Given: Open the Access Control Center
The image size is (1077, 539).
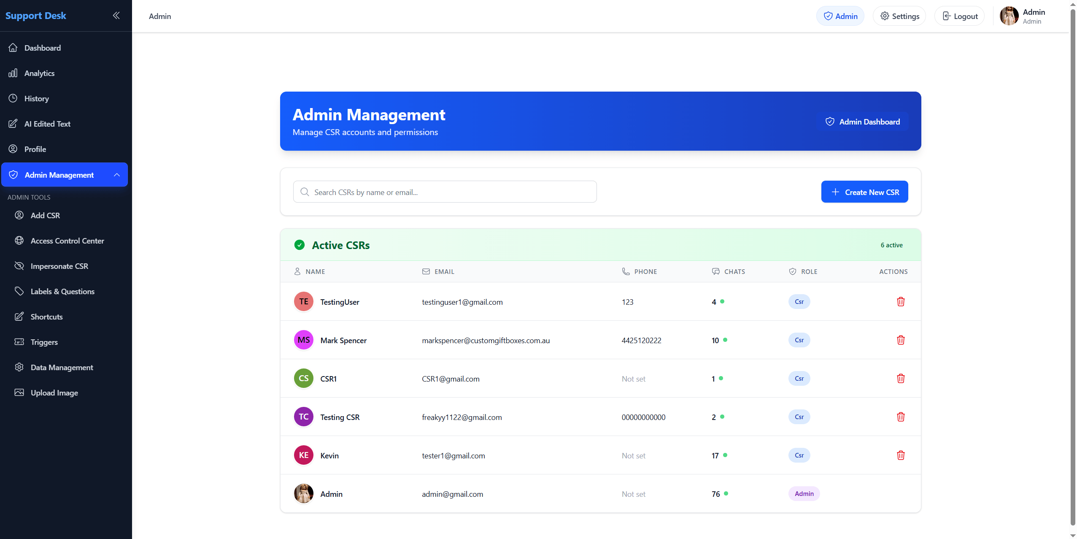Looking at the screenshot, I should click(x=67, y=241).
